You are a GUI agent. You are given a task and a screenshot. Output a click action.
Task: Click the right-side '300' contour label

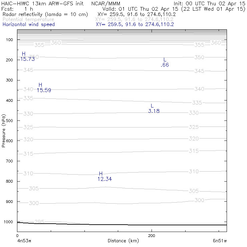(199, 200)
